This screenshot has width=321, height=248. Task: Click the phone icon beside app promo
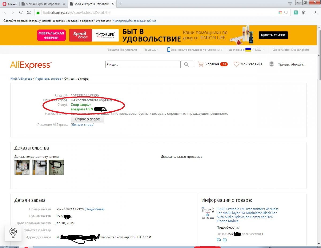coord(169,50)
